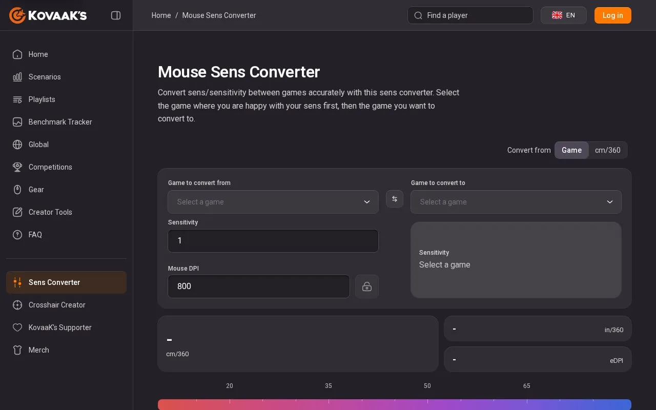This screenshot has height=410, width=656.
Task: Click the Log in button
Action: [613, 15]
